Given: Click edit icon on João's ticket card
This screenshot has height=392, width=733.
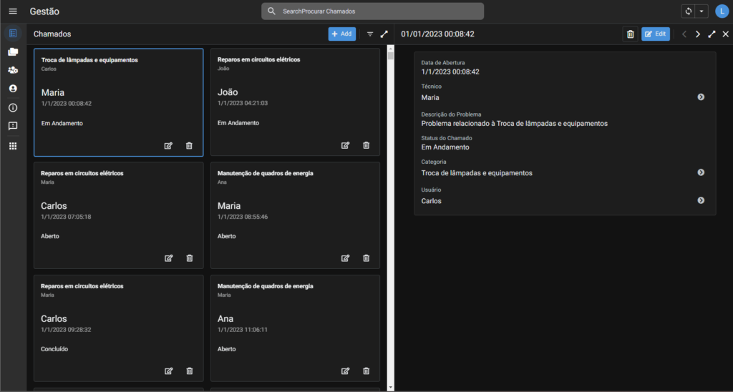Looking at the screenshot, I should (x=345, y=145).
